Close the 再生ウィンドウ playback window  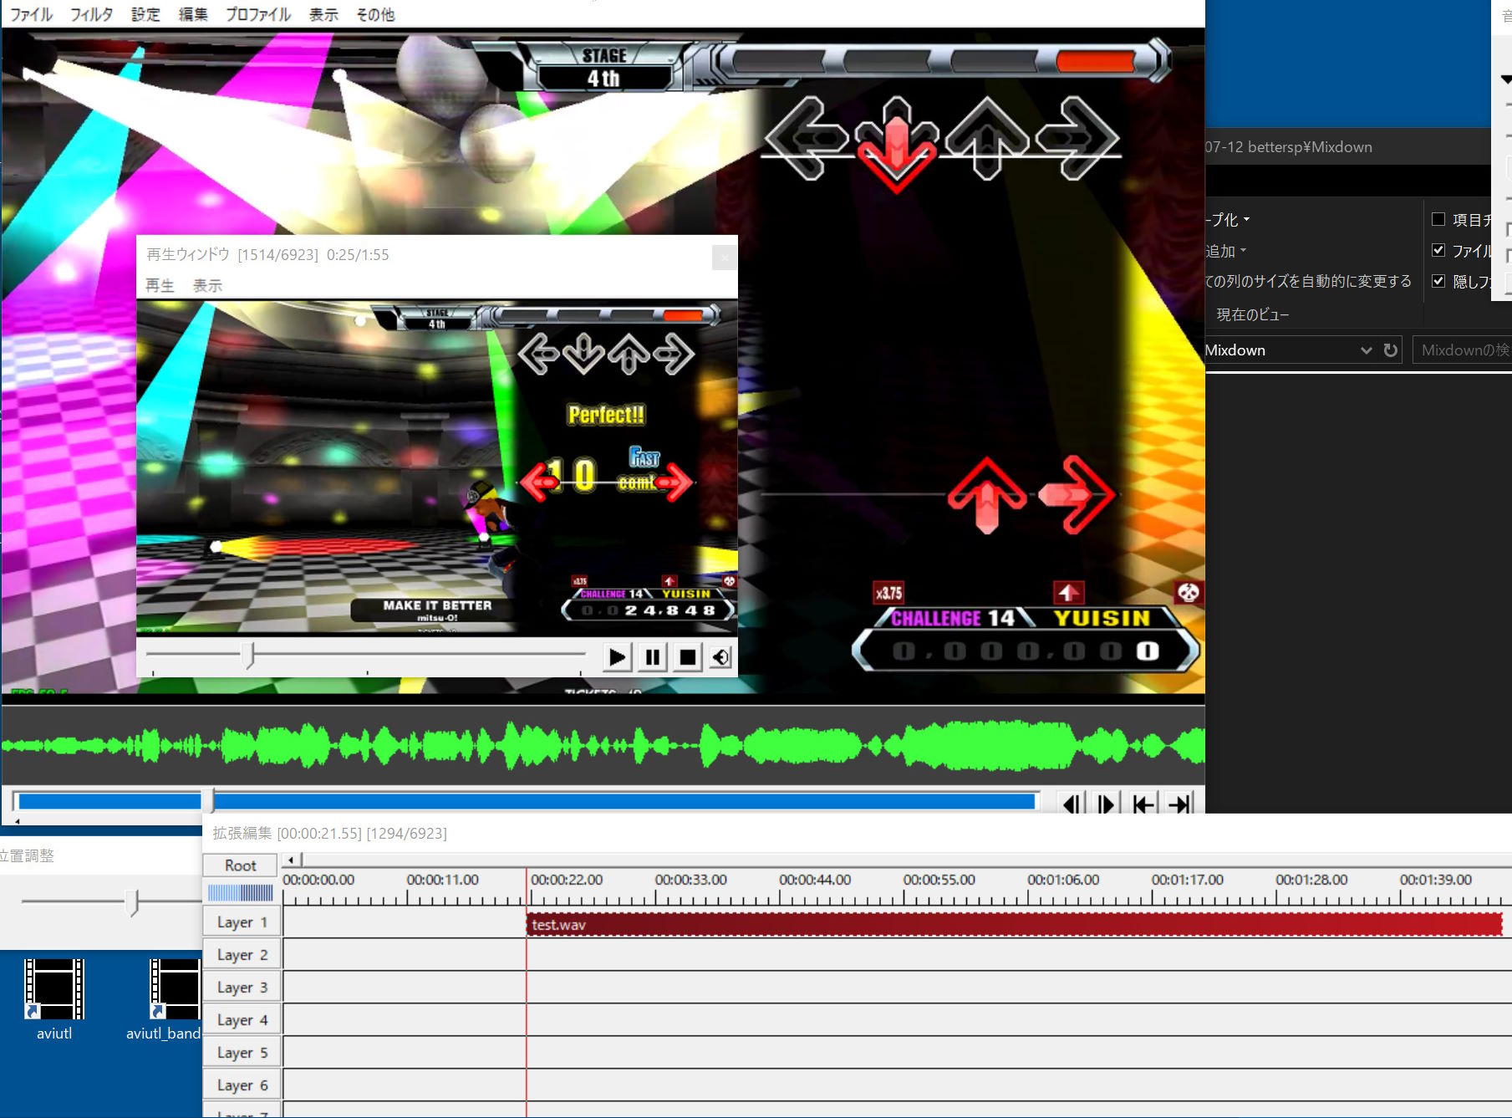click(x=724, y=258)
